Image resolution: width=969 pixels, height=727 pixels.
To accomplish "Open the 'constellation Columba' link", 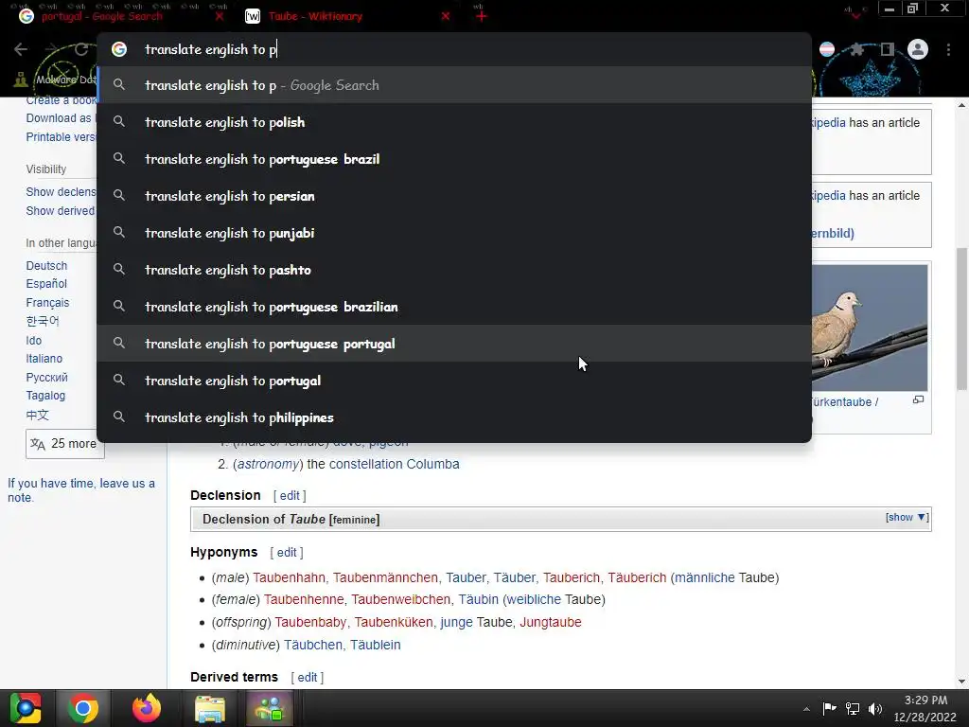I will click(x=395, y=464).
